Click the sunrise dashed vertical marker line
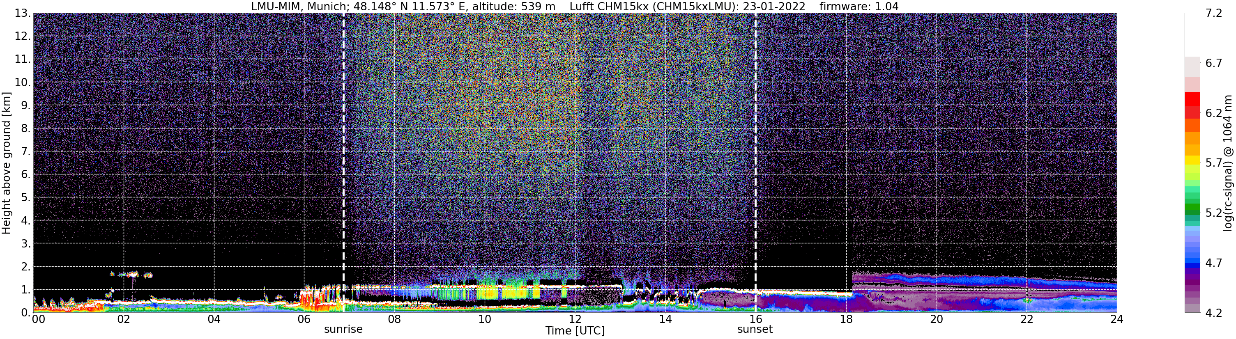Screen dimensions: 1236x339 (x=343, y=163)
